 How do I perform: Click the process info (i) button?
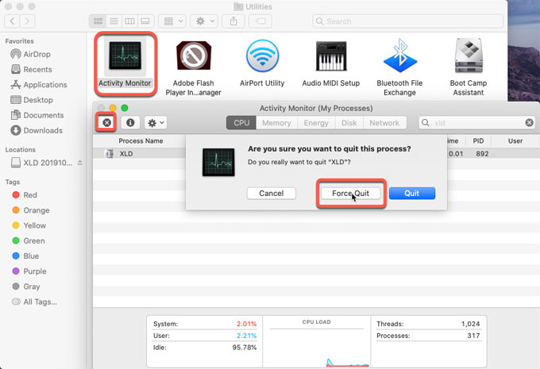point(130,122)
